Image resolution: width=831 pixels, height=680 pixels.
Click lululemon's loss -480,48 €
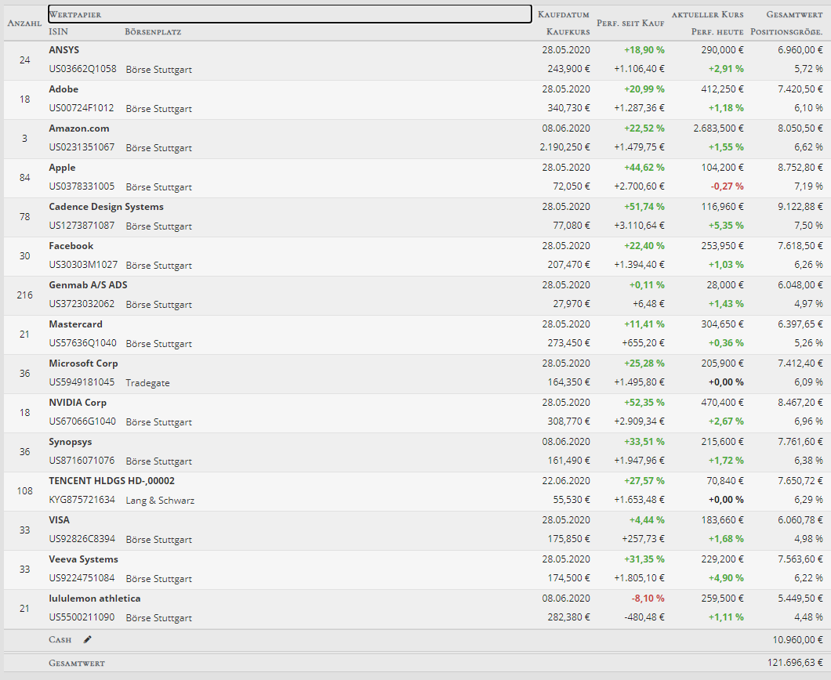coord(644,617)
